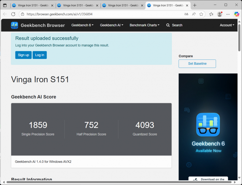Open a new tab with plus
Viewport: 242px width, 185px height.
[x=195, y=6]
